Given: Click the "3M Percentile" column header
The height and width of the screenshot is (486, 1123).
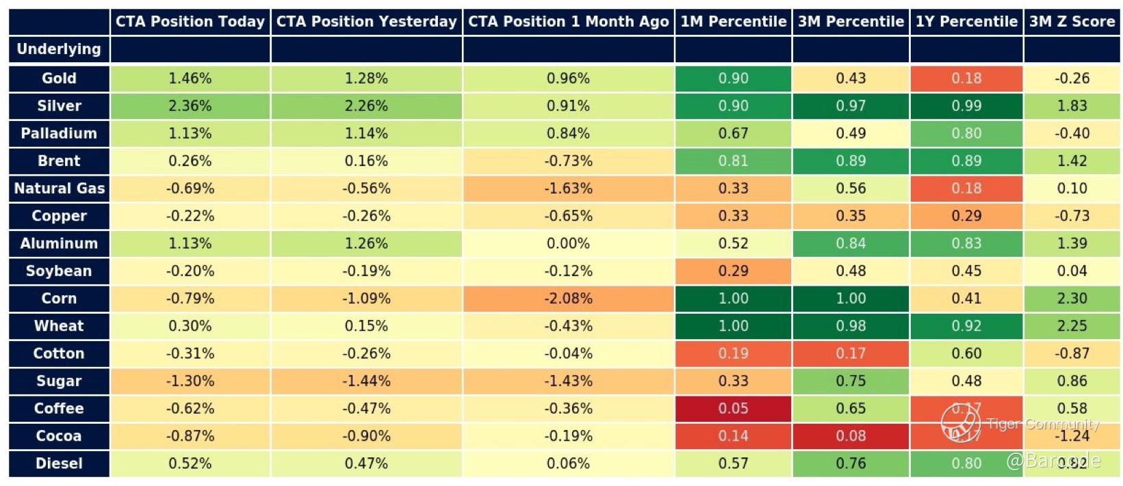Looking at the screenshot, I should tap(851, 22).
